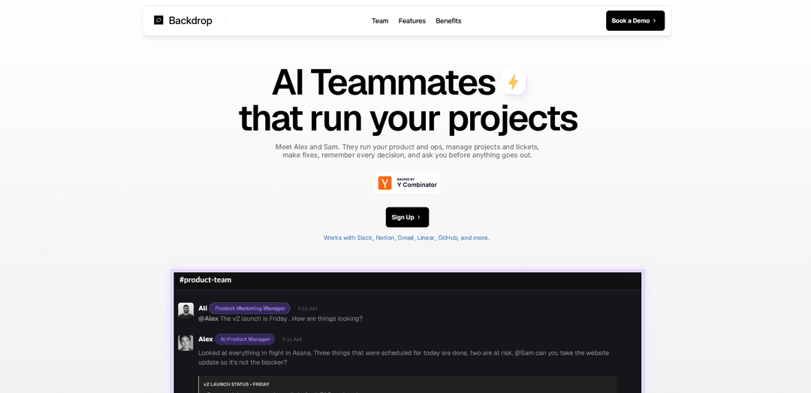The image size is (811, 393).
Task: Jump to the Benefits section
Action: pos(448,21)
